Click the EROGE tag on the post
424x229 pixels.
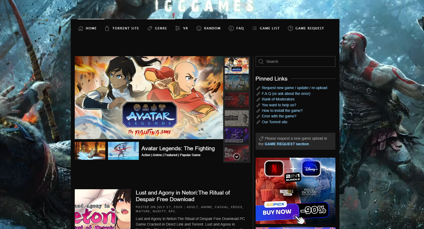tap(237, 207)
